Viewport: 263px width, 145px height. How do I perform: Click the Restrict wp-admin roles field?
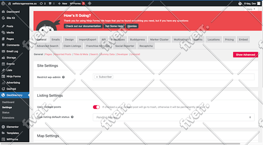(174, 77)
